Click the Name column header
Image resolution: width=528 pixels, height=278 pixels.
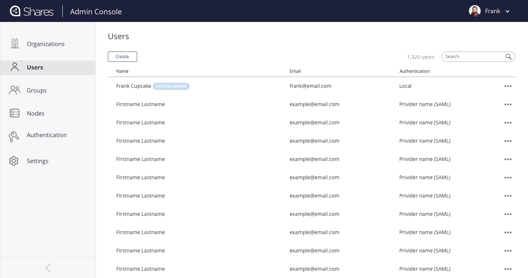click(122, 71)
